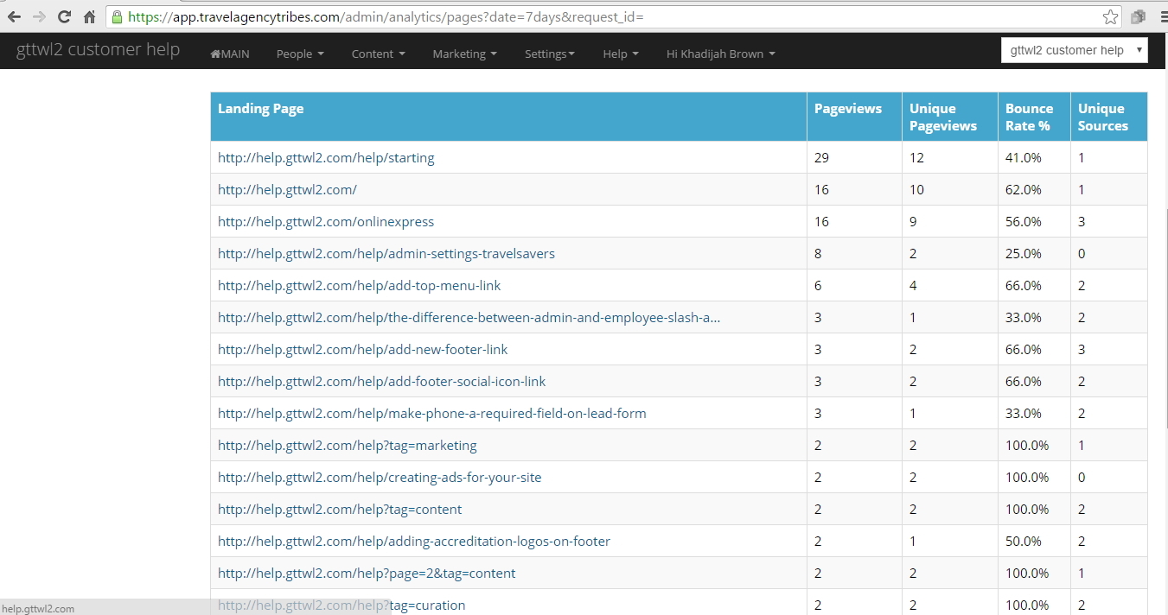The height and width of the screenshot is (615, 1168).
Task: Reload the current page
Action: [64, 16]
